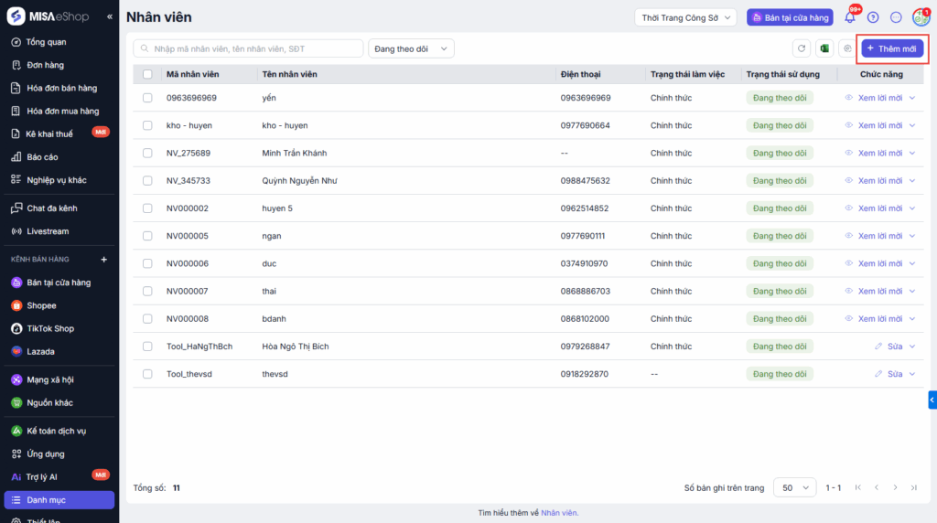Click Sửa for Hòa Ngô Thị Bích

[895, 347]
